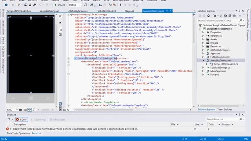Viewport: 251px width, 141px height.
Task: Switch to Player.cs tab
Action: (x=129, y=11)
